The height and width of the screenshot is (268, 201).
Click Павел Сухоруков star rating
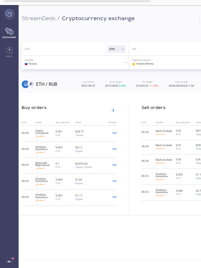[x=41, y=136]
